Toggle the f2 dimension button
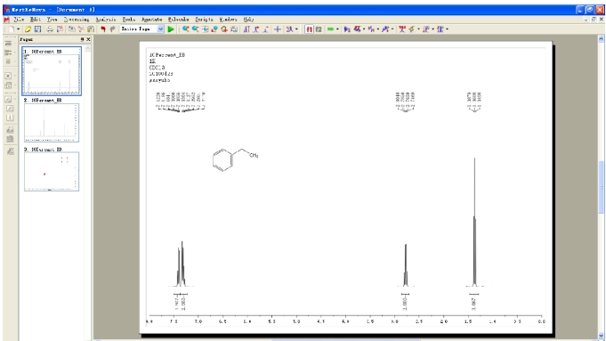 (319, 29)
